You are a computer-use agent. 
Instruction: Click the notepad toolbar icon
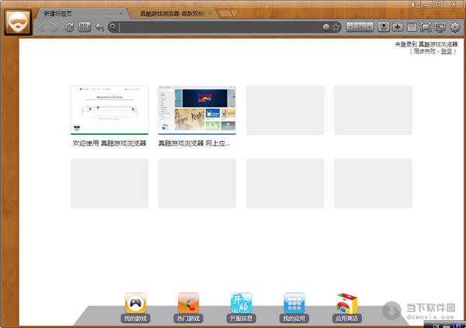click(412, 27)
